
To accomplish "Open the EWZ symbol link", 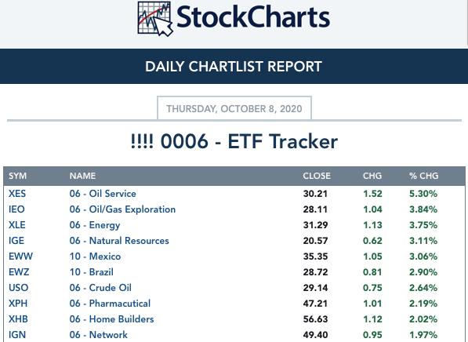I will 19,272.
